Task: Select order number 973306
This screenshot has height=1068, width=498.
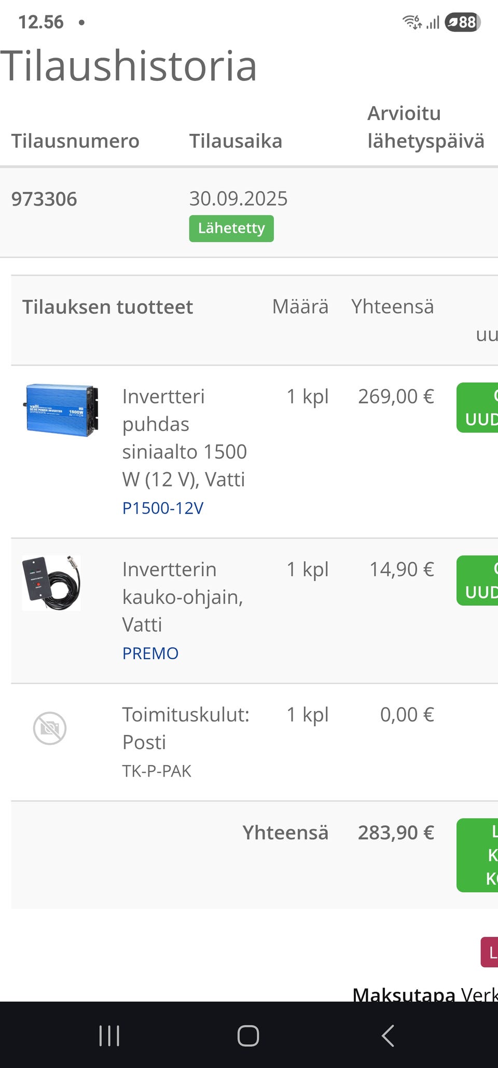Action: [x=44, y=199]
